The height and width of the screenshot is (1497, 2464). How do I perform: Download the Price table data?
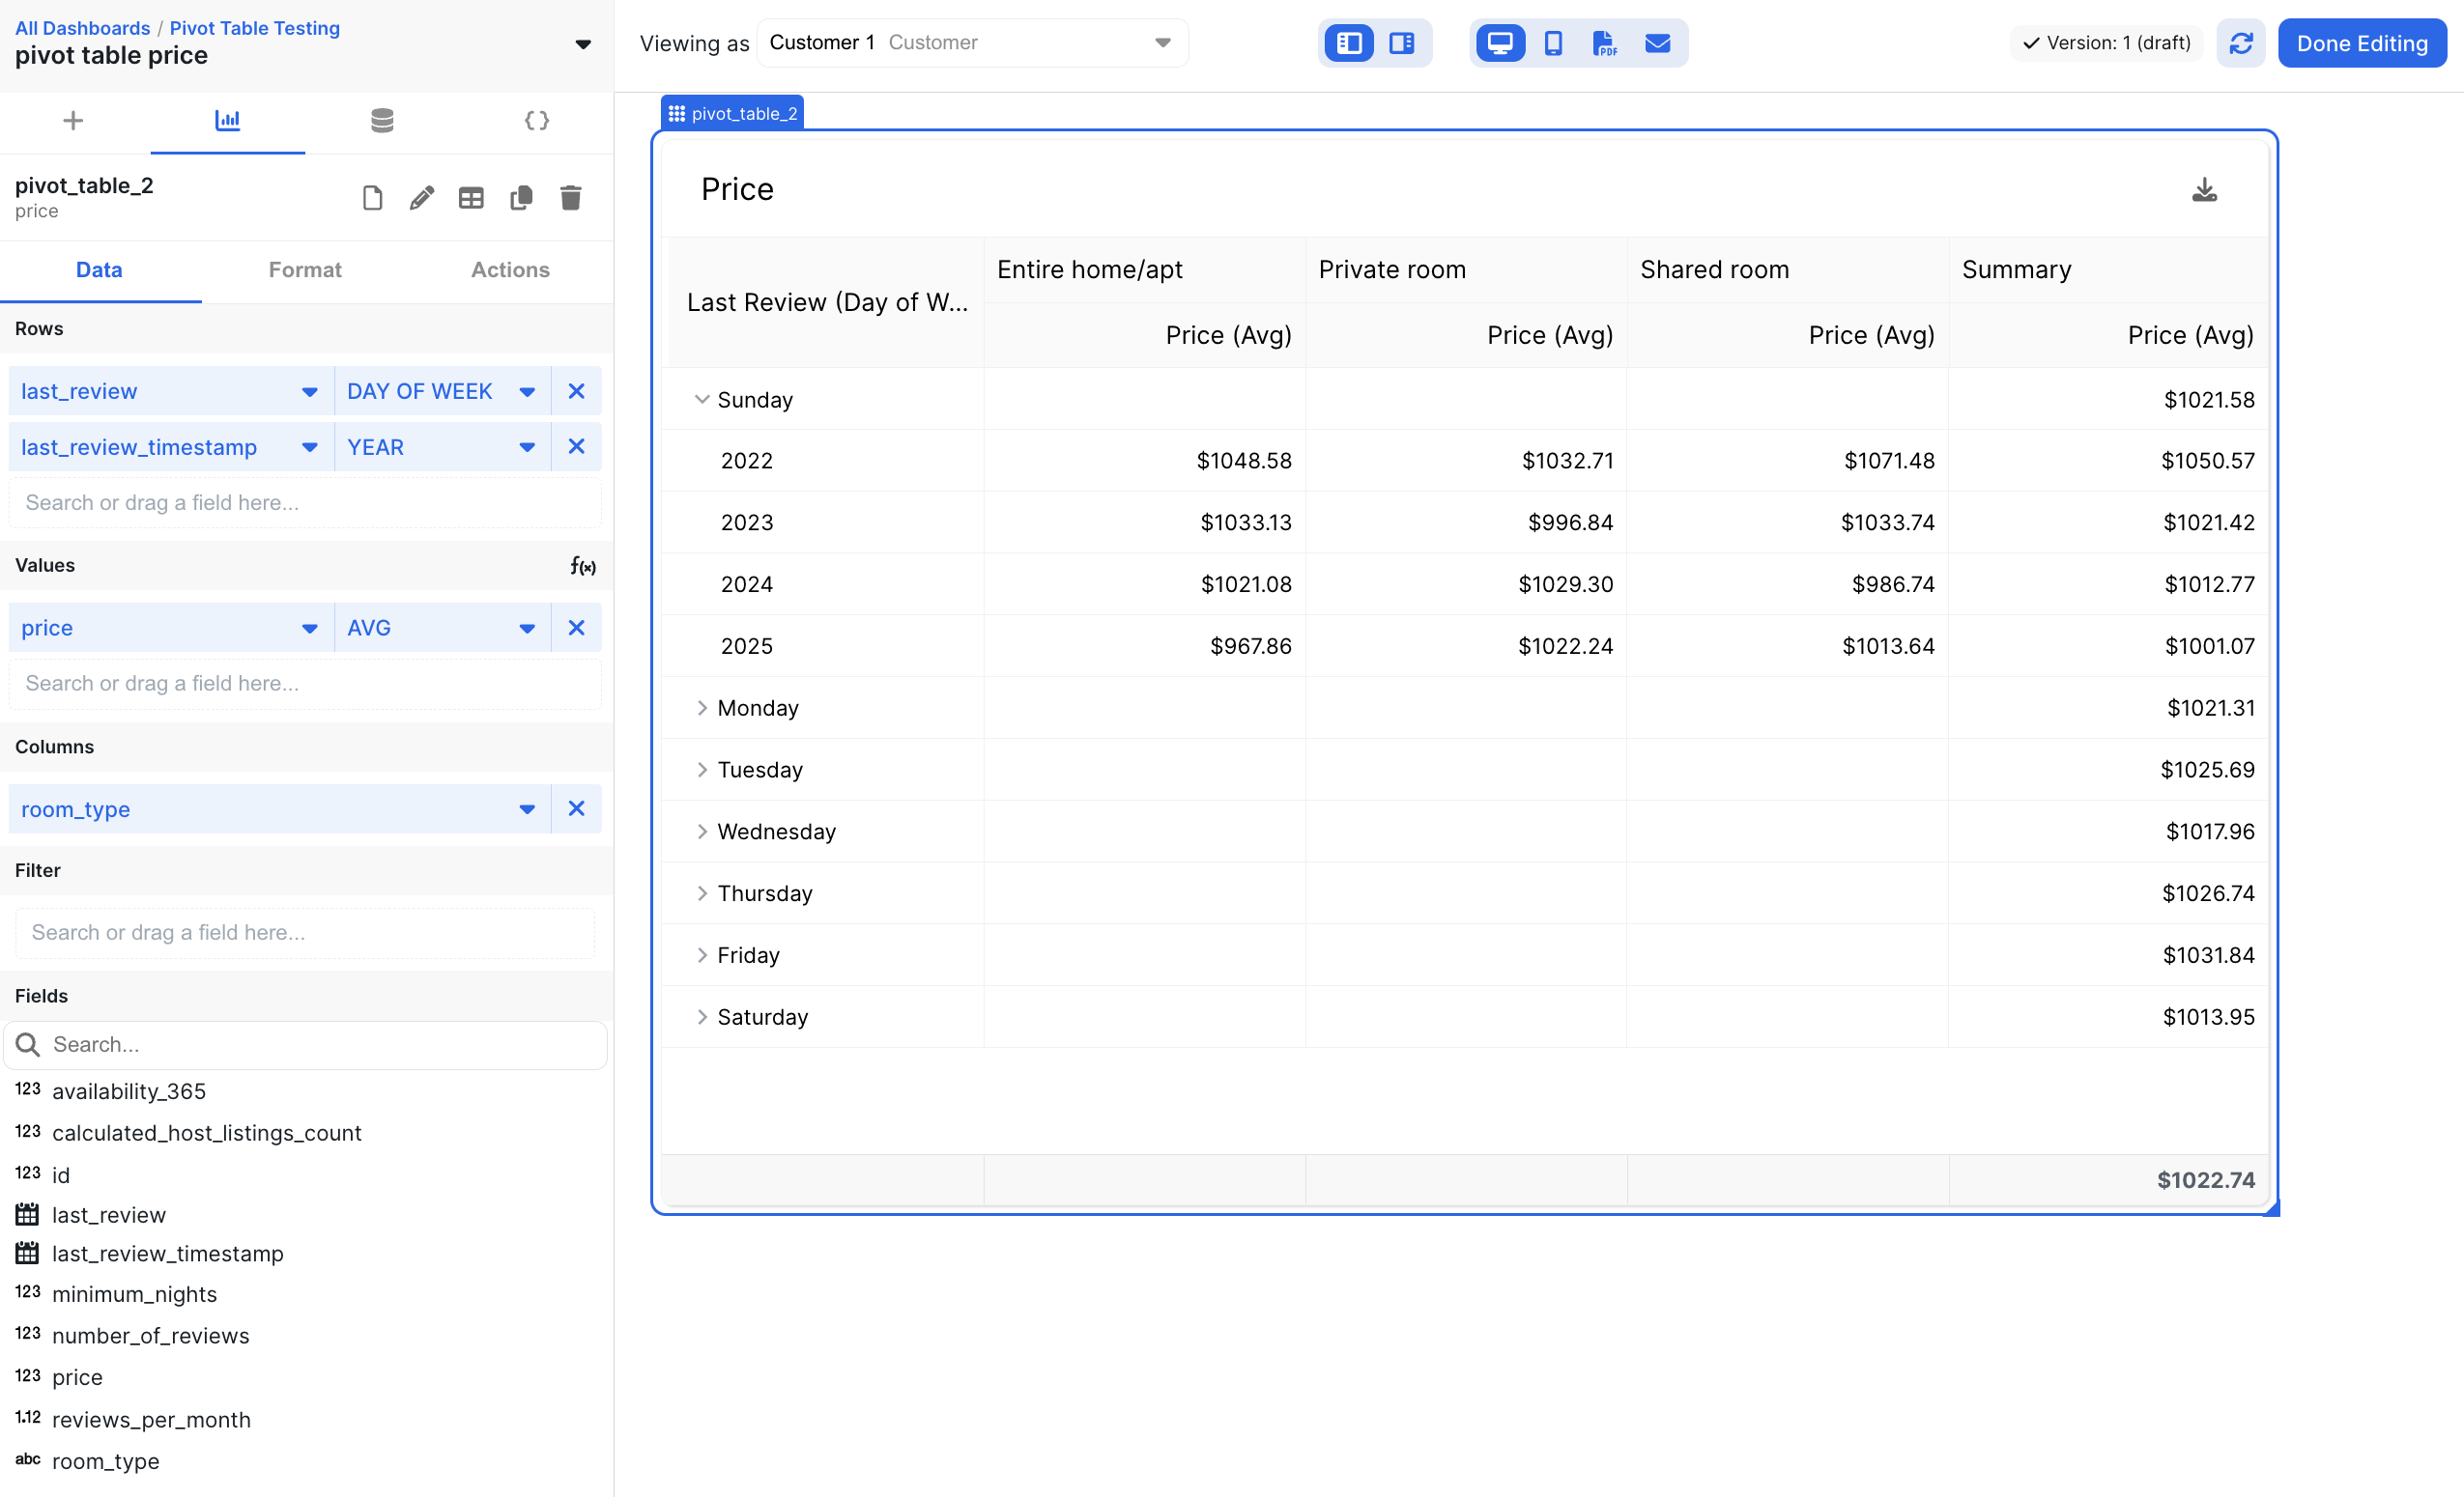2203,190
